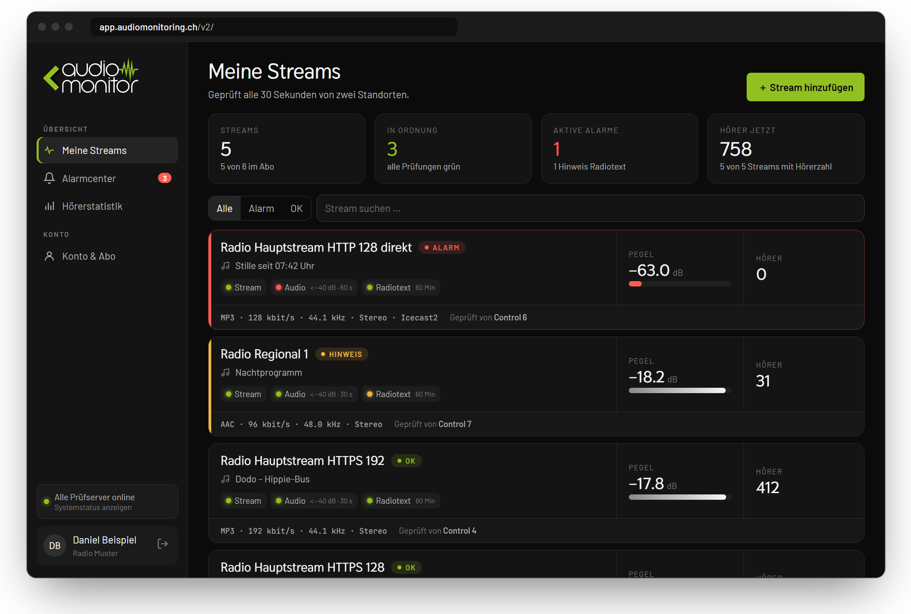Click the red Alarmcenter badge showing 3
The width and height of the screenshot is (911, 614).
coord(165,178)
